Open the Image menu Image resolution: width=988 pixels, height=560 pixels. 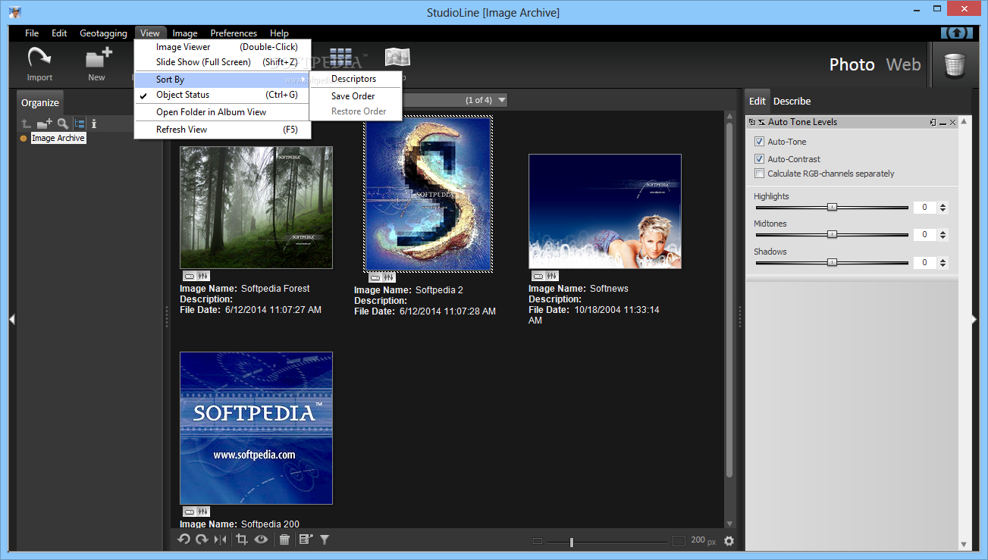pos(185,33)
